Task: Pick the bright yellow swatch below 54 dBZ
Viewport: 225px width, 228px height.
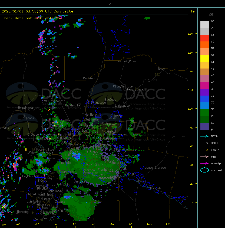Action: tap(204, 58)
